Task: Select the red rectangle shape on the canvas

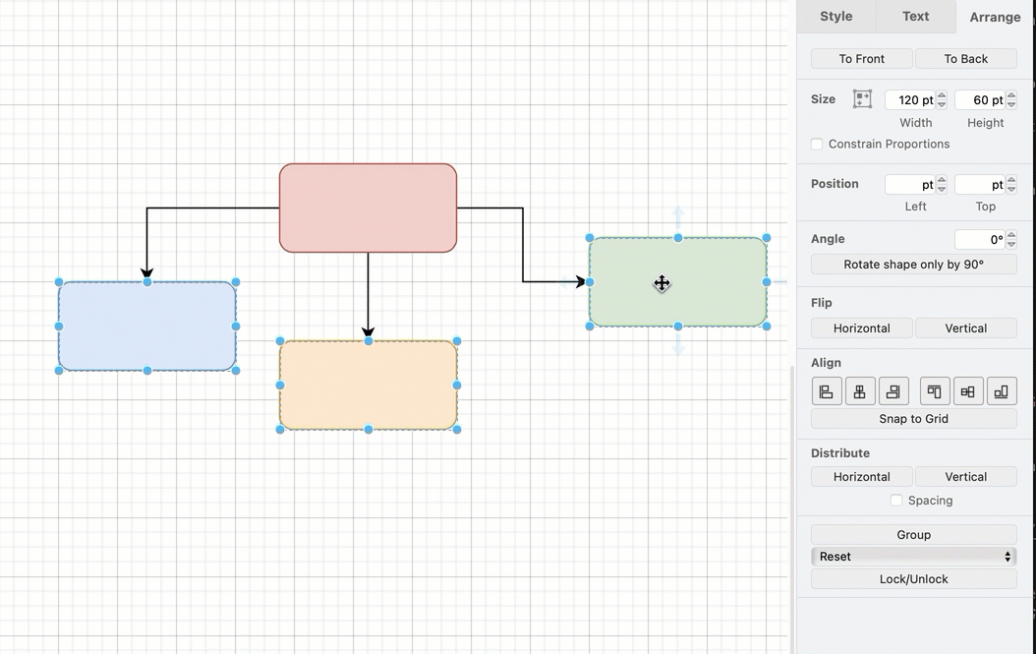Action: tap(368, 208)
